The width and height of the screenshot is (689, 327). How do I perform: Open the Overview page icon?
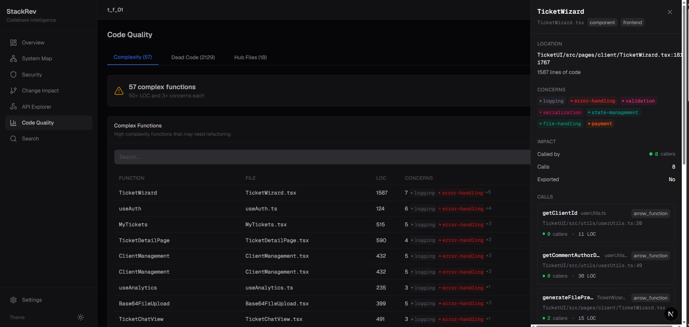point(13,43)
